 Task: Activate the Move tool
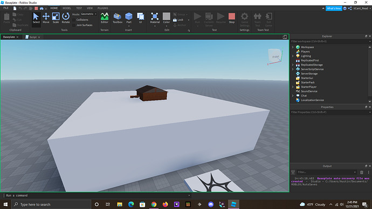[x=46, y=18]
